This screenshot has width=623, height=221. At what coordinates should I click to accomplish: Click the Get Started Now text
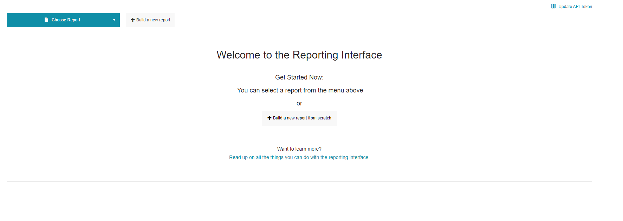coord(299,77)
